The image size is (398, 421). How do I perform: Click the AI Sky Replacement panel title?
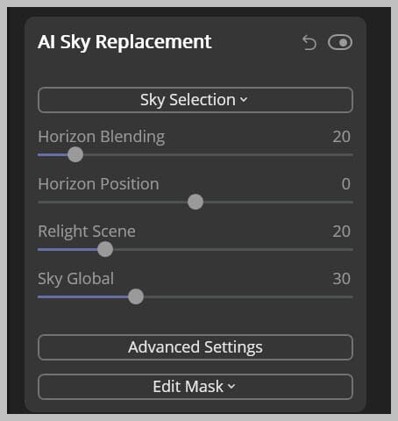pos(124,42)
